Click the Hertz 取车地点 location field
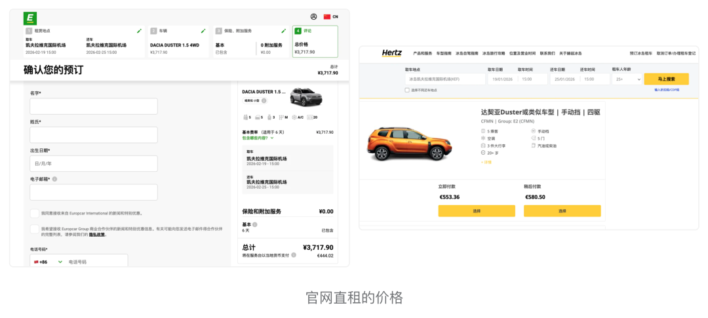 pos(445,79)
